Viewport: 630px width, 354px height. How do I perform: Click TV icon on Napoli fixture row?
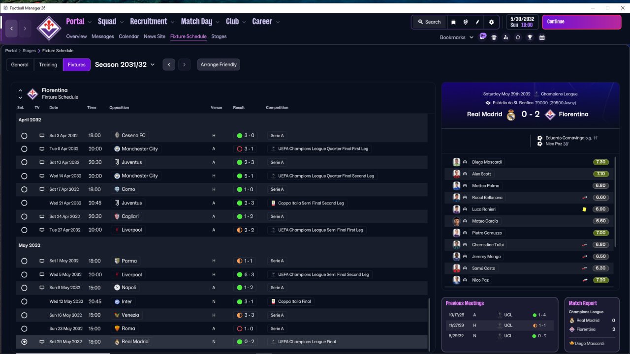click(x=42, y=288)
